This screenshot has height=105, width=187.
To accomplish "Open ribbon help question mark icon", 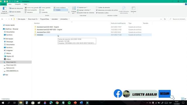I will [186, 4].
